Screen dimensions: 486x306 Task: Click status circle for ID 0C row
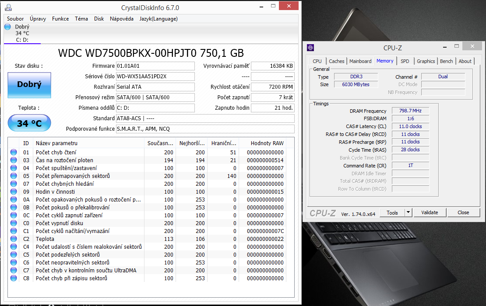point(14,216)
